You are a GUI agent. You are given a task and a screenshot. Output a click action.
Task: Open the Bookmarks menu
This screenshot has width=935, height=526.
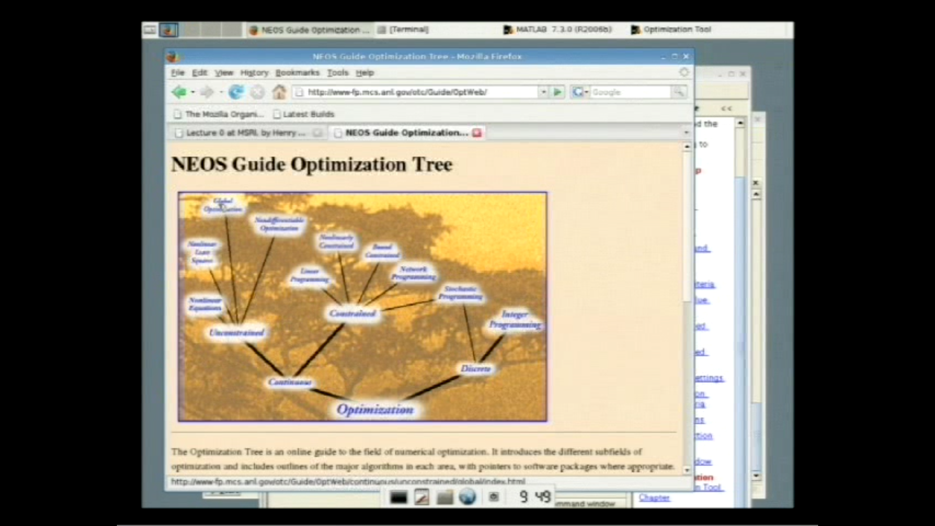297,73
